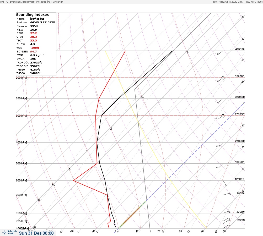Click the TH850 value 4180ft
Viewport: 263px width, 236px height.
(35, 69)
